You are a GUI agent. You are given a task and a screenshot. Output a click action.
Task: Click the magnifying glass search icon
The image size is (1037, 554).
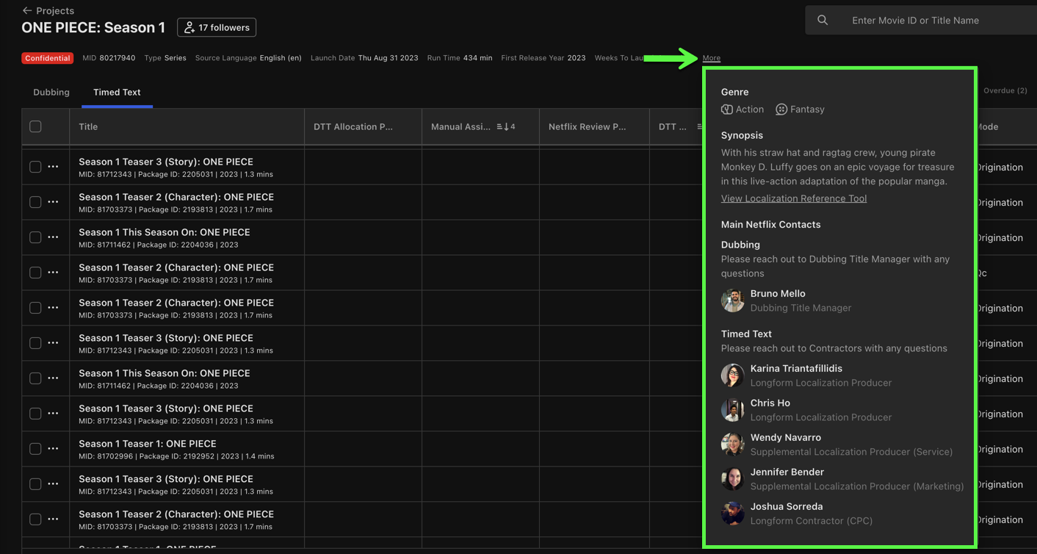[823, 21]
